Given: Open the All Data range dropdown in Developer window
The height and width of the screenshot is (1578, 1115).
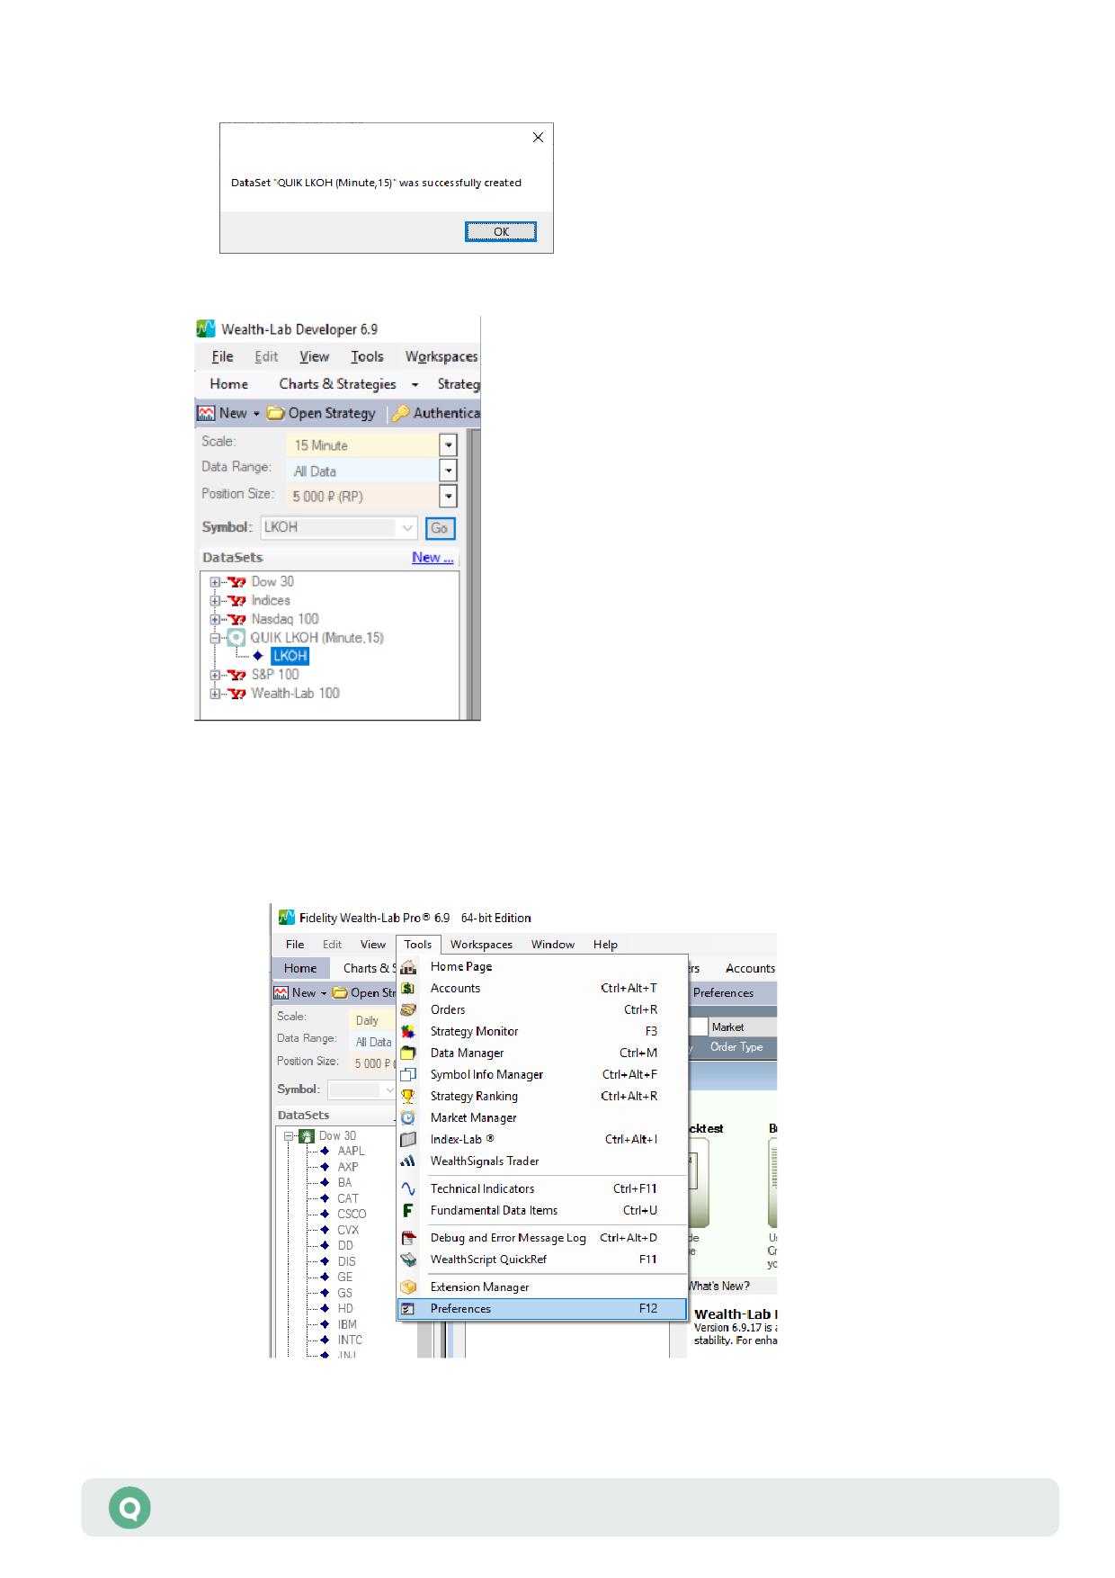Looking at the screenshot, I should tap(448, 471).
